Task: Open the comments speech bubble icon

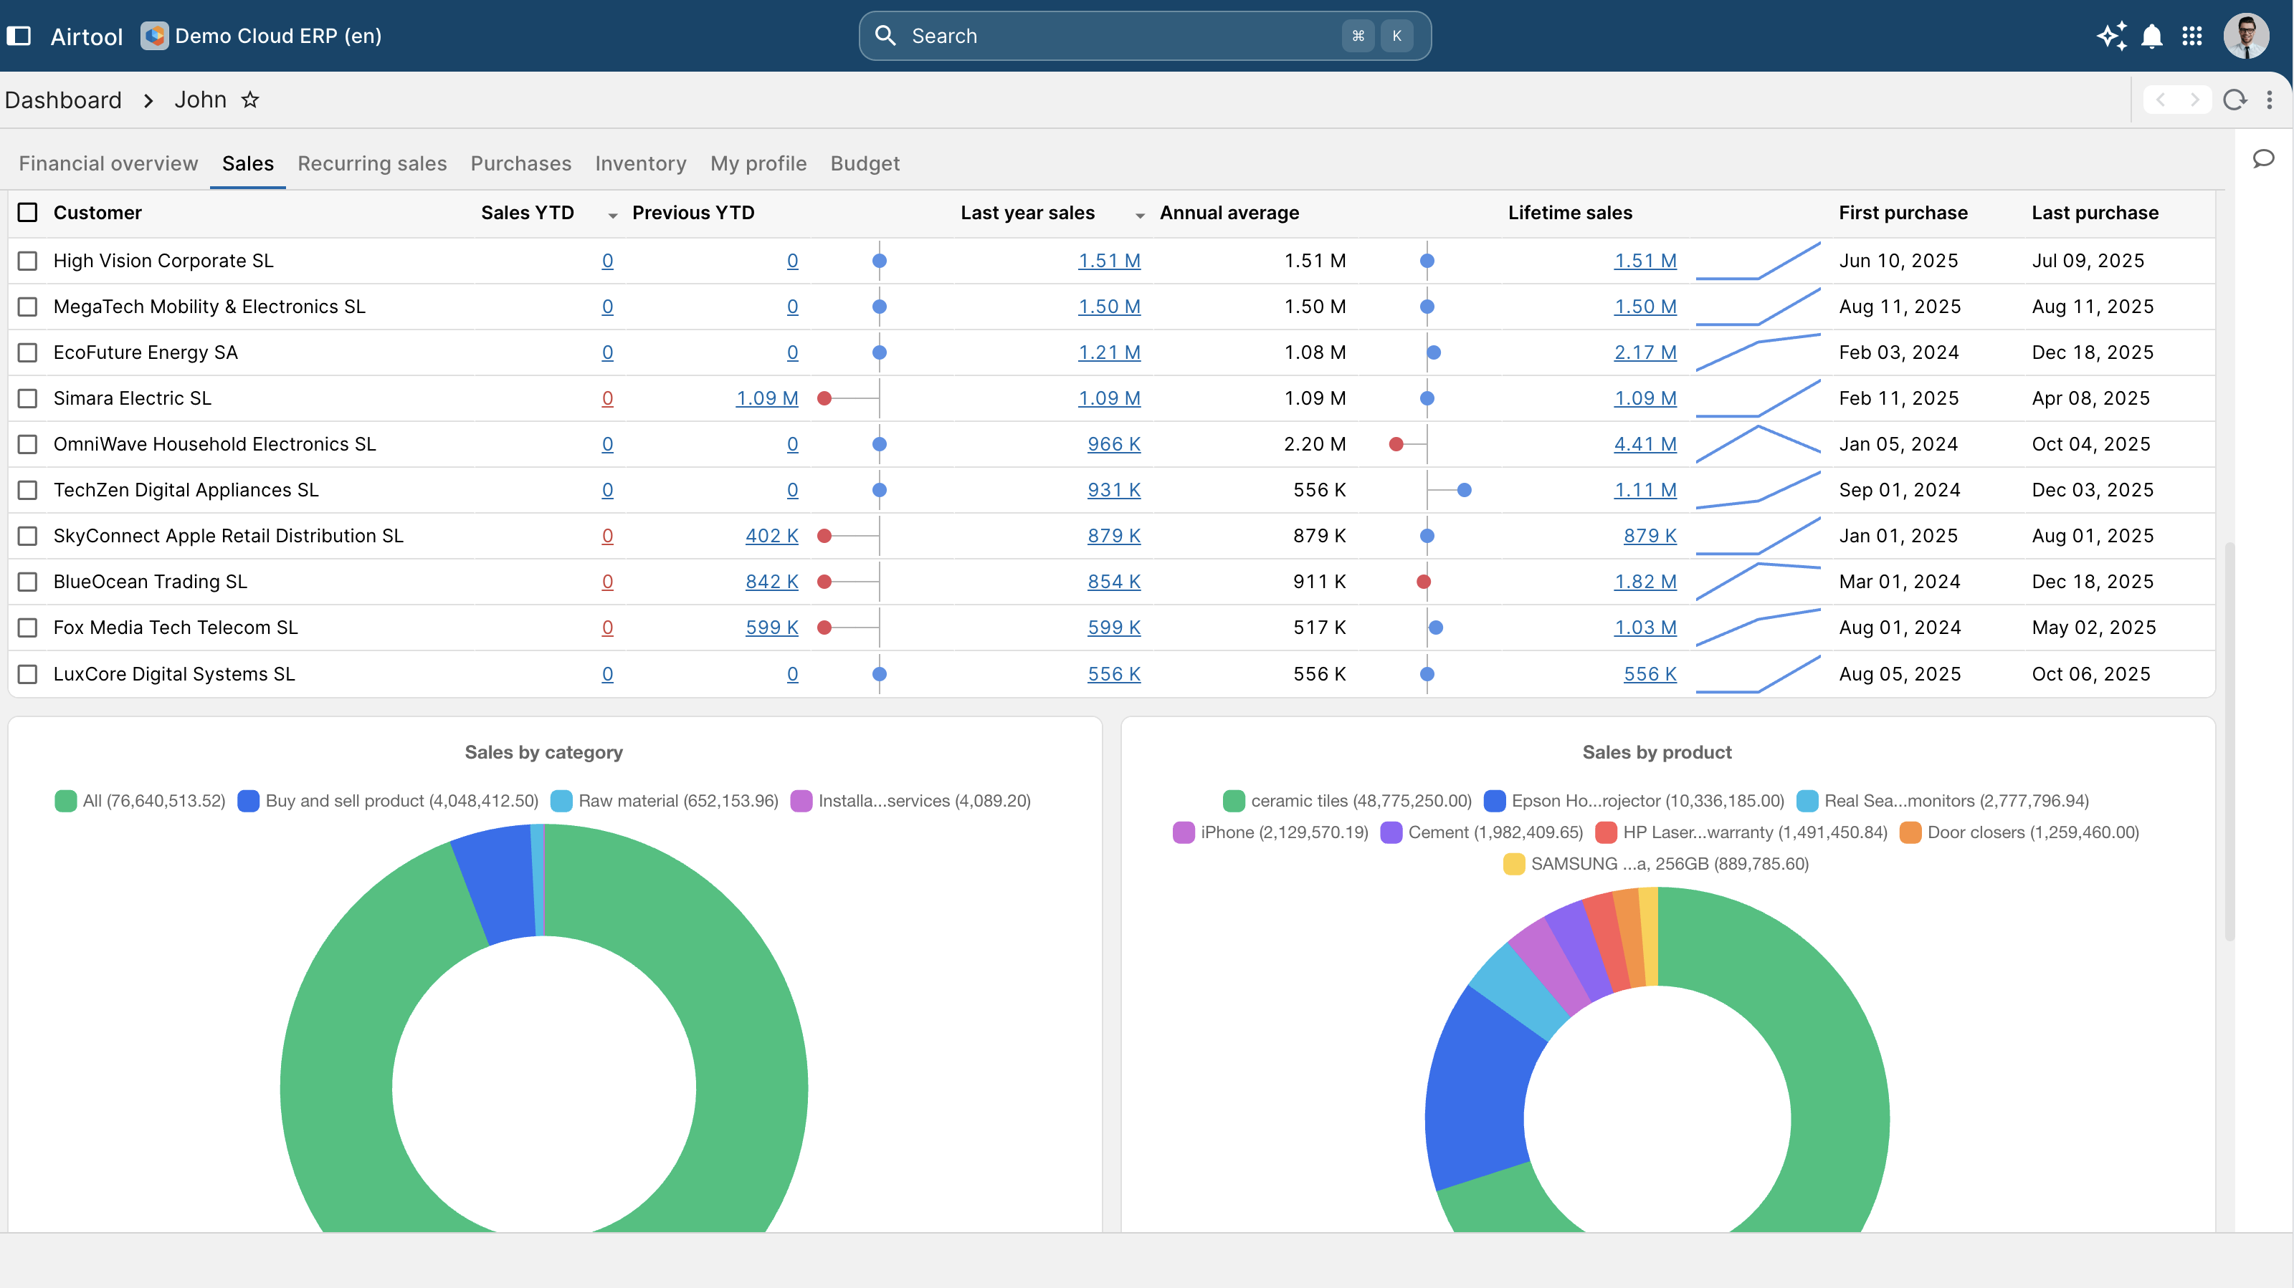Action: [x=2264, y=158]
